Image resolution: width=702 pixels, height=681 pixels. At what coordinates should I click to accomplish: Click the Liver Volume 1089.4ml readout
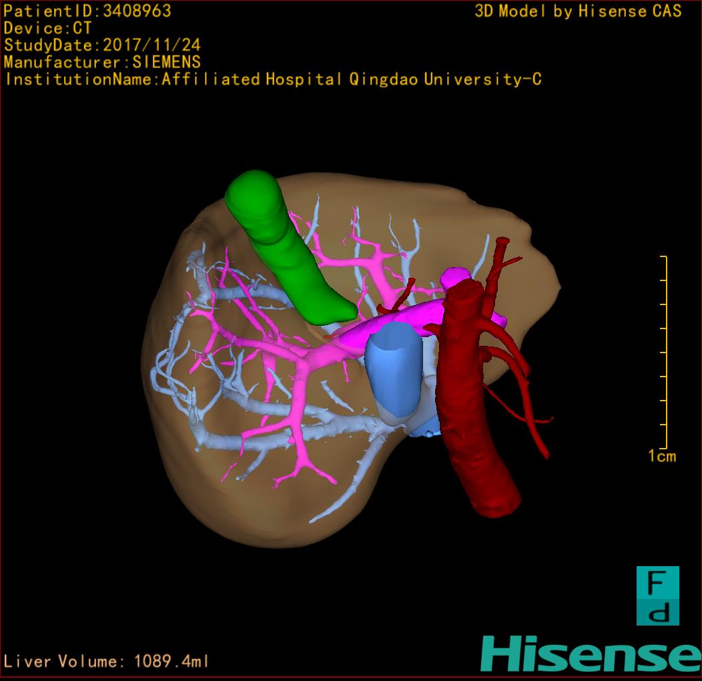(107, 662)
